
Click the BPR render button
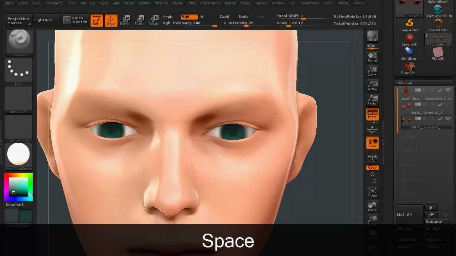pos(372,36)
